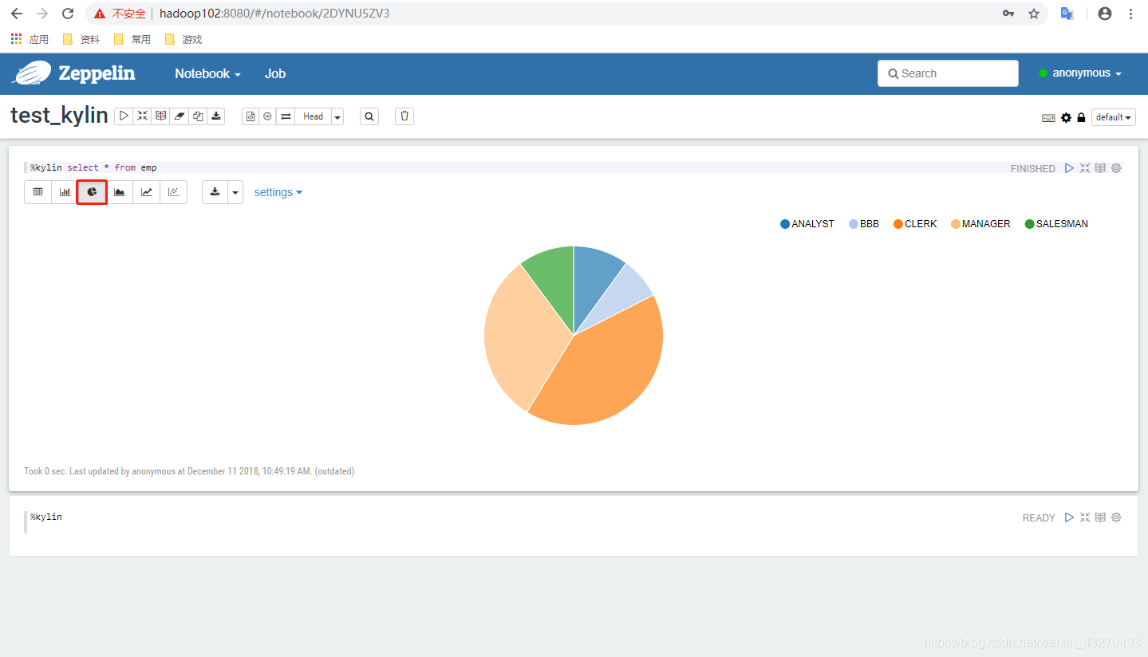Go to Zeppelin home via logo
Screen dimensions: 1148x657
[73, 73]
